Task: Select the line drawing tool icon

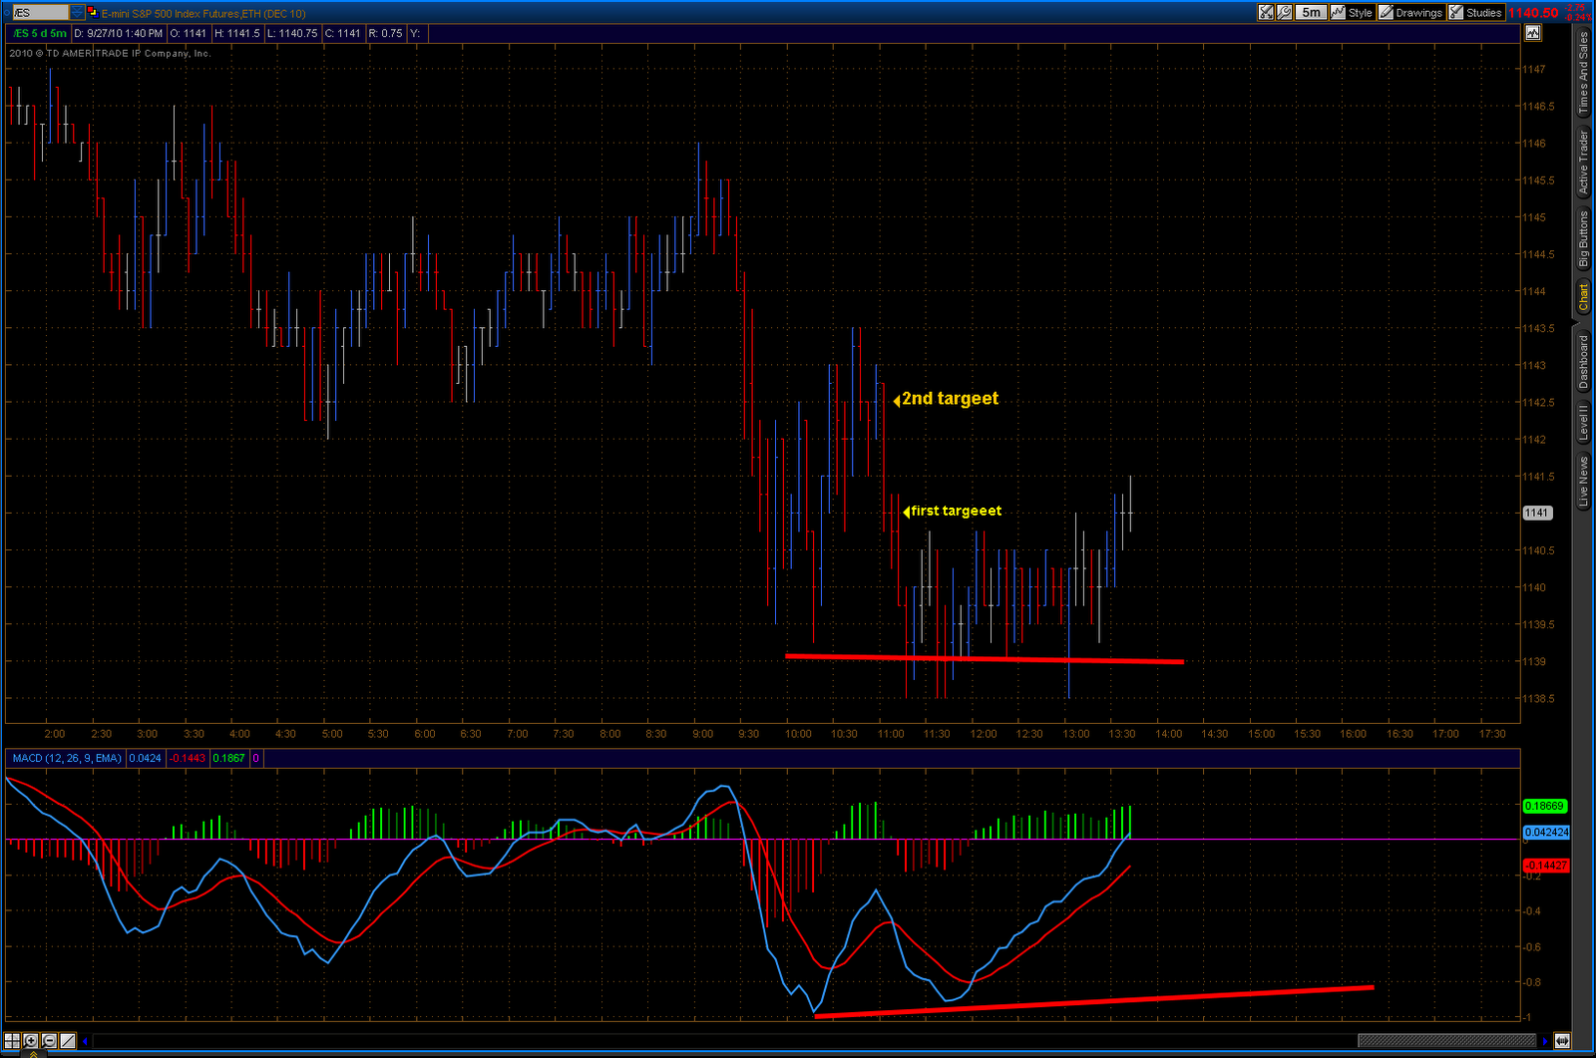Action: coord(67,1041)
